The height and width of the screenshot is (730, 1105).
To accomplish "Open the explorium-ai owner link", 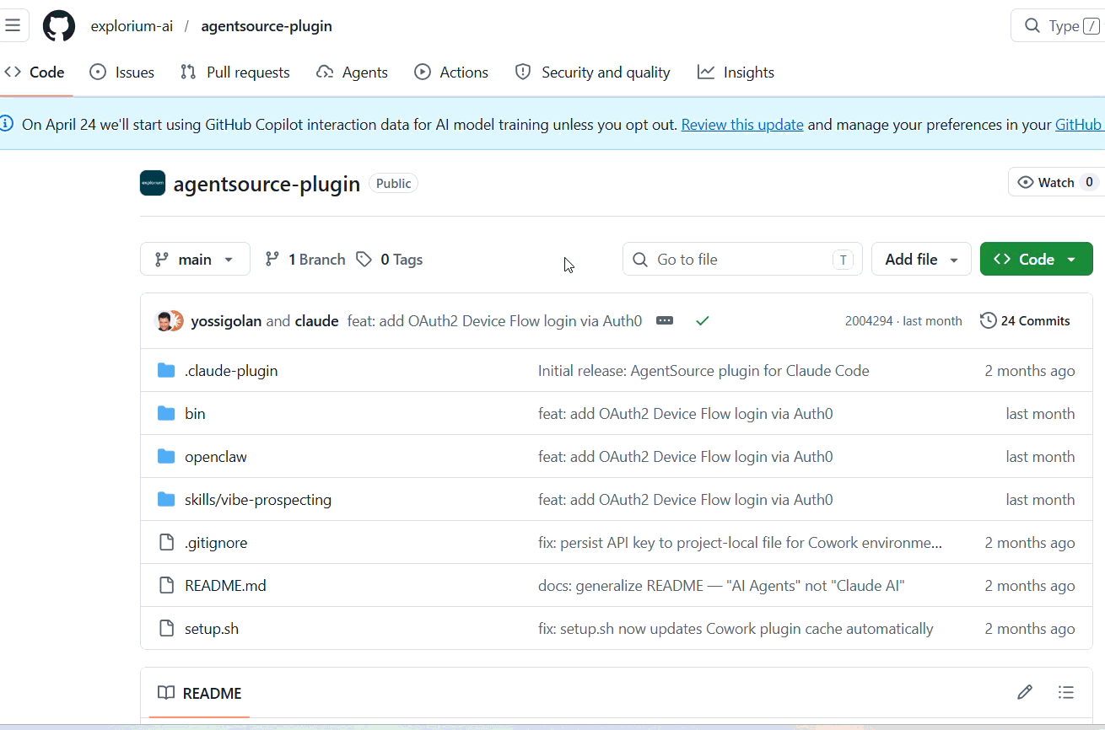I will (x=132, y=26).
